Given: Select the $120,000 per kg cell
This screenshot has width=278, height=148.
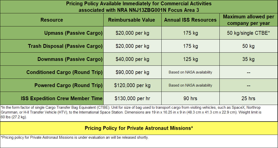Looking at the screenshot, I should [x=132, y=86].
